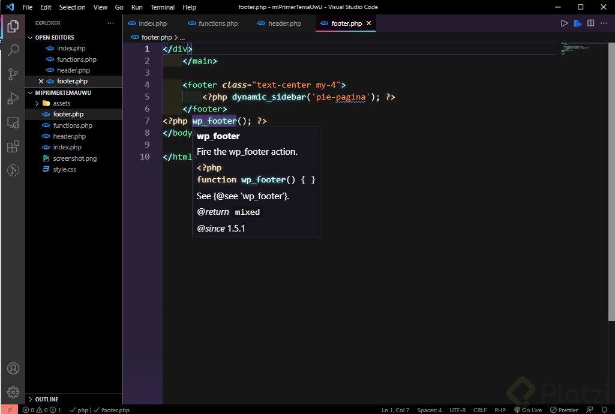Screen dimensions: 615x414
Task: Click the Spaces: 4 indentation indicator
Action: pyautogui.click(x=429, y=410)
